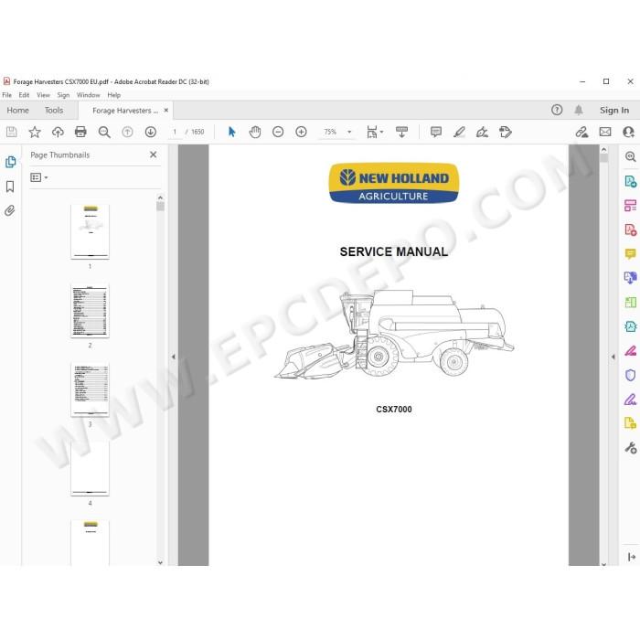This screenshot has height=640, width=640.
Task: Open notifications bell
Action: click(579, 110)
